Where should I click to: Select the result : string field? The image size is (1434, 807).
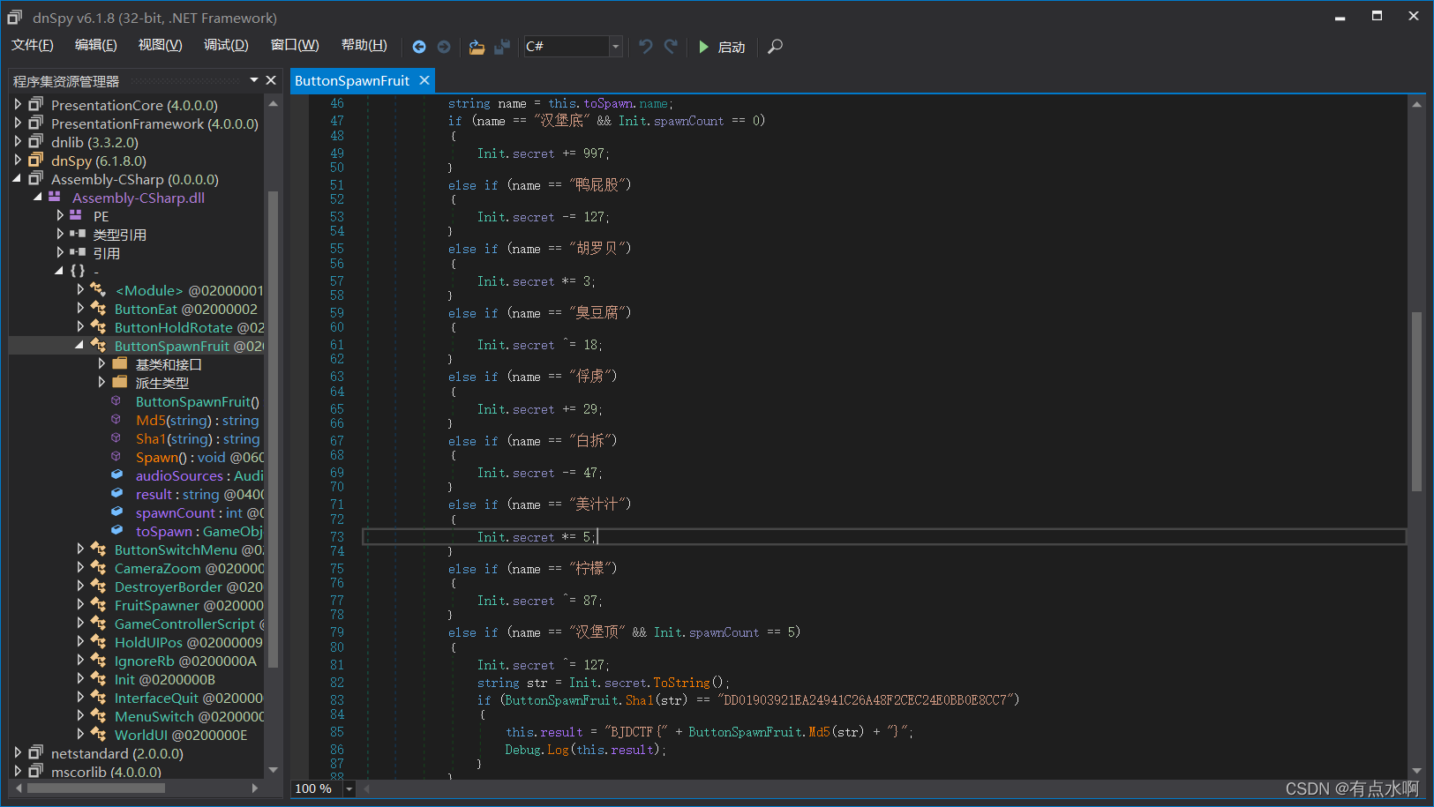[x=199, y=495]
